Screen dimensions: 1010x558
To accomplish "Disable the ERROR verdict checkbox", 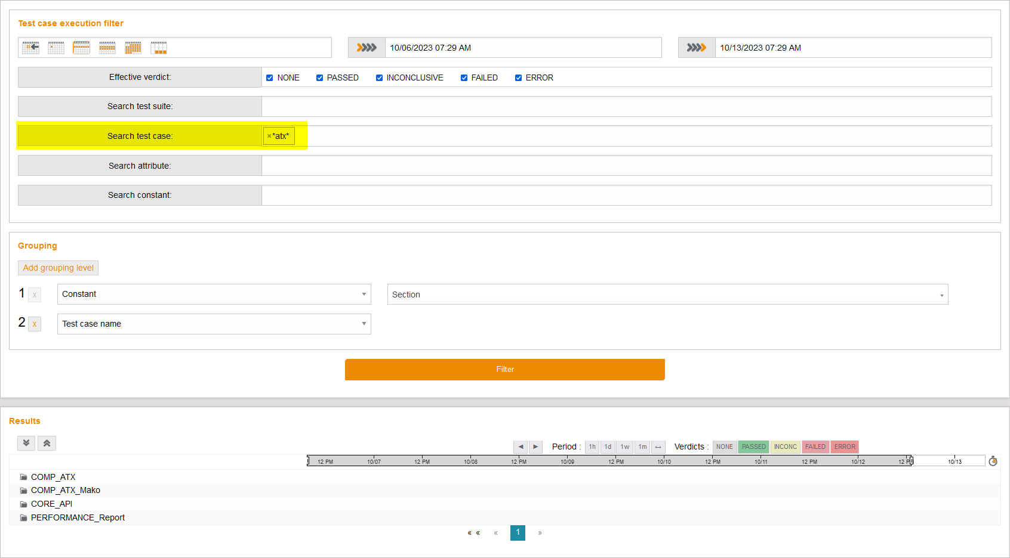I will (519, 78).
